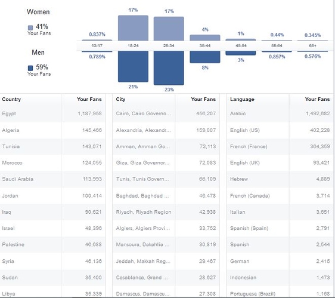
Task: Click the Cairo, Cairo Governorate city row
Action: tap(166, 113)
